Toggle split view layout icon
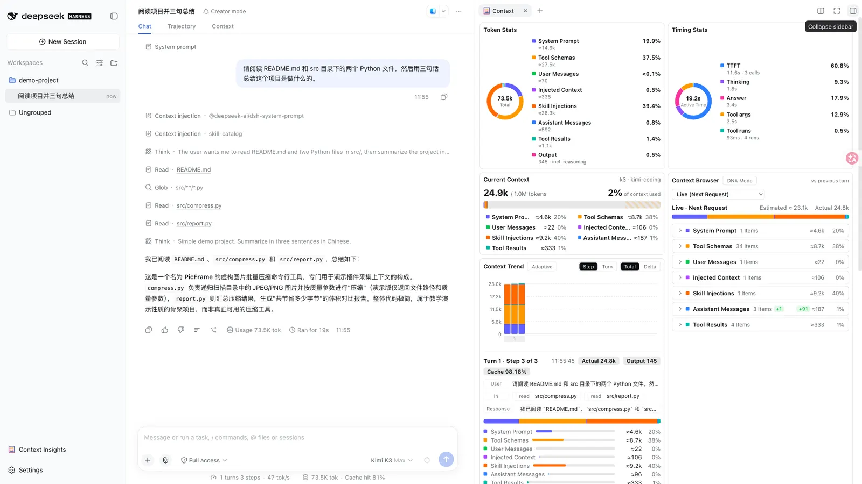 821,11
